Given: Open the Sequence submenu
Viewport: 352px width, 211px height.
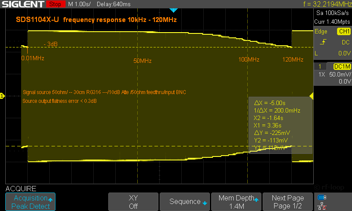Looking at the screenshot, I should pos(184,202).
